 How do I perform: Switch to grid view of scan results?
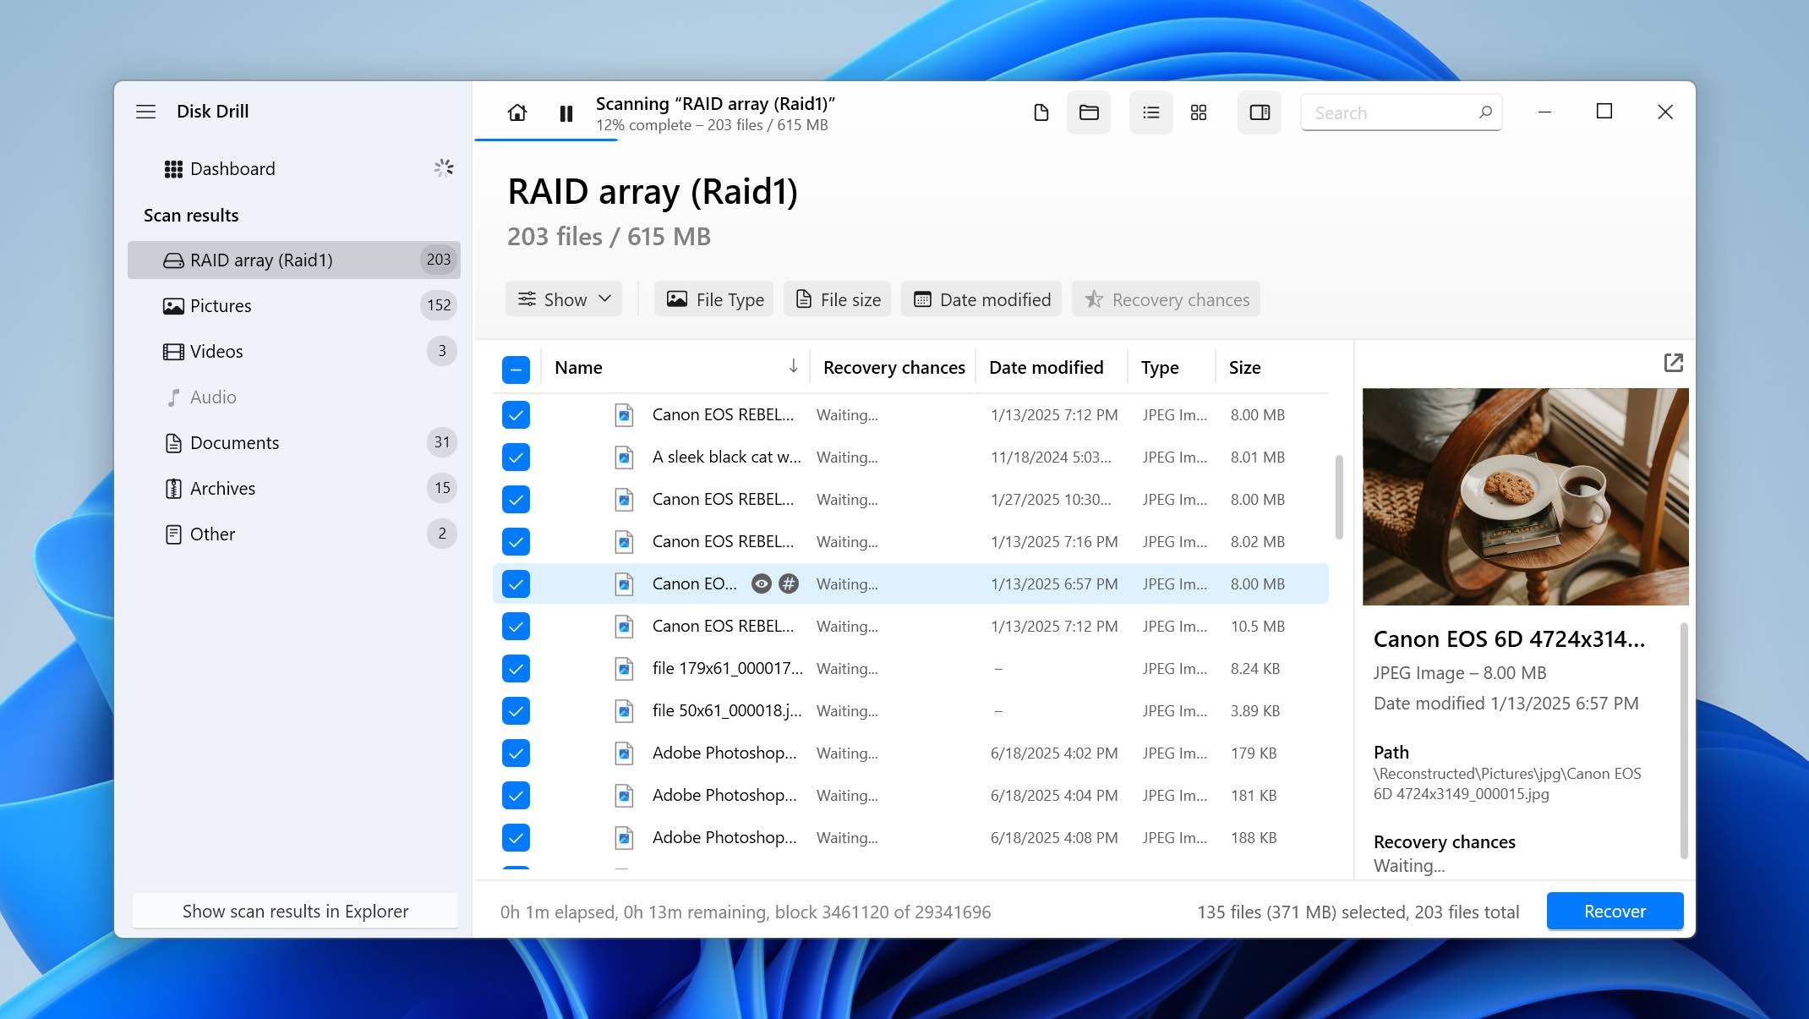click(1198, 112)
